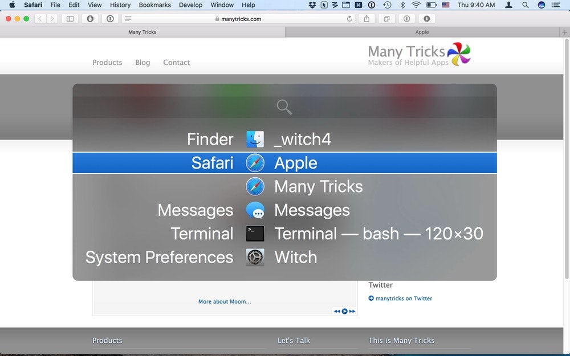Viewport: 570px width, 356px height.
Task: Open Time Machine menu bar icon
Action: pyautogui.click(x=387, y=5)
